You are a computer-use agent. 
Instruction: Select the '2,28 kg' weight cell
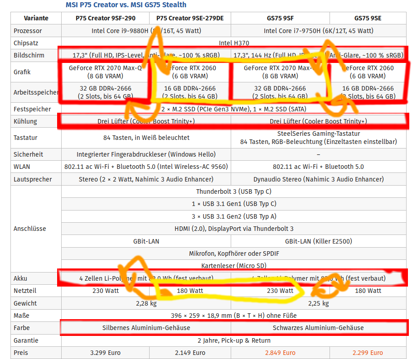[x=146, y=303]
